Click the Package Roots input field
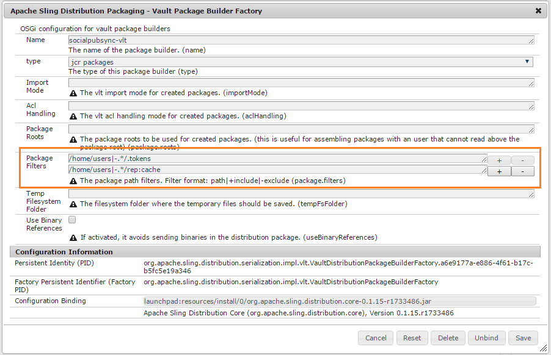Viewport: 551px width, 355px height. coord(301,129)
